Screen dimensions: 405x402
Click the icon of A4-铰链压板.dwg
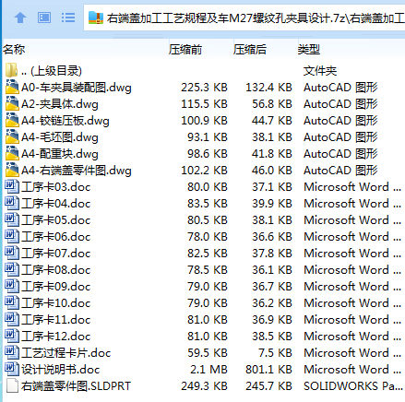(12, 120)
